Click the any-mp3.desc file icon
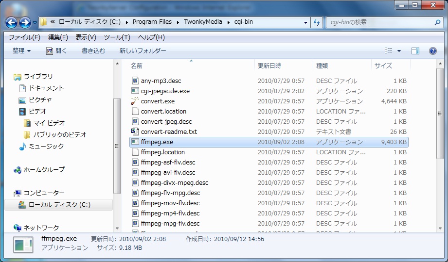This screenshot has width=448, height=262. point(135,81)
